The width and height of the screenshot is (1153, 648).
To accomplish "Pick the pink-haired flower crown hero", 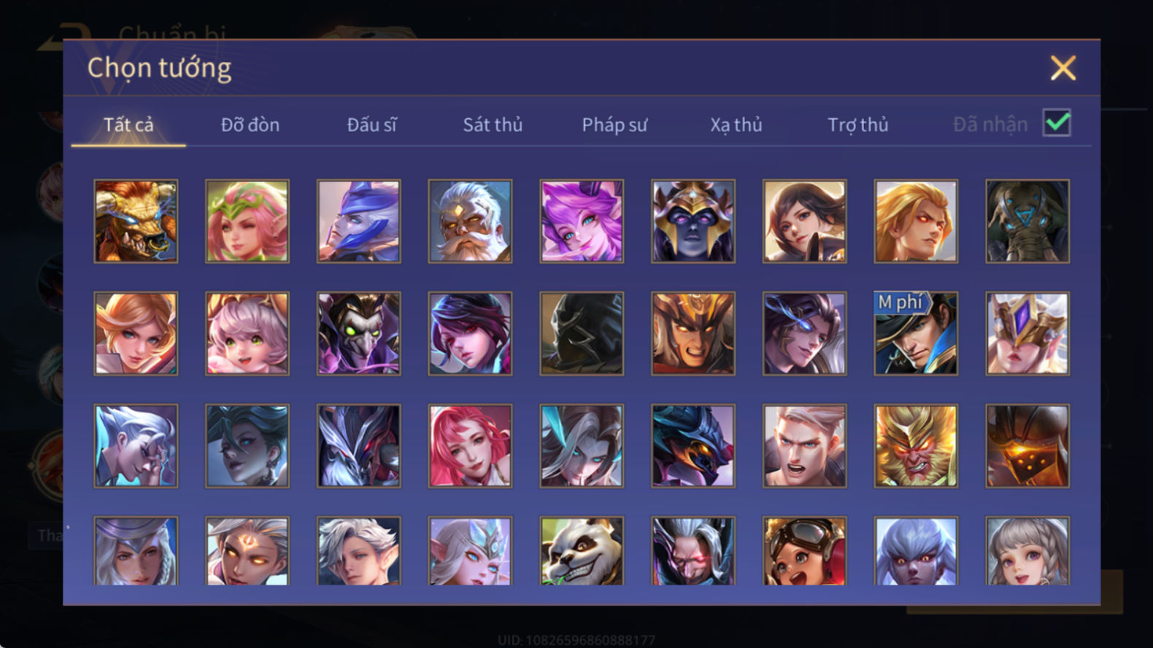I will tap(247, 222).
